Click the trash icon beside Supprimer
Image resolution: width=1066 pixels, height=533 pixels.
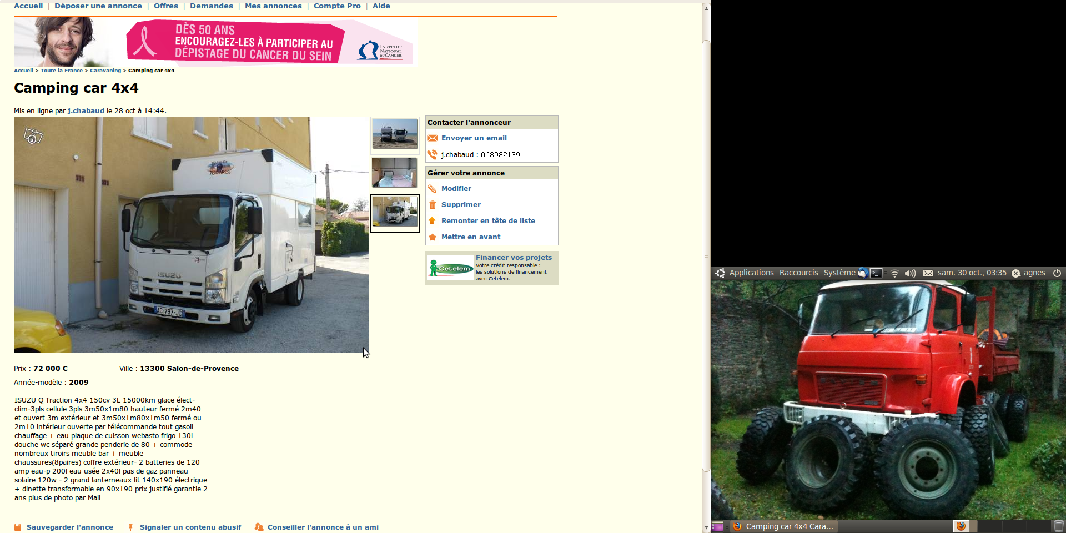432,205
